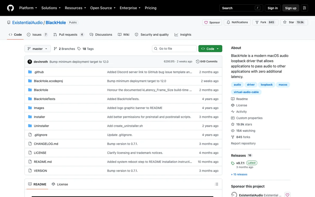The image size is (315, 197).
Task: Go to GitHub home via Octocat logo
Action: 10,8
